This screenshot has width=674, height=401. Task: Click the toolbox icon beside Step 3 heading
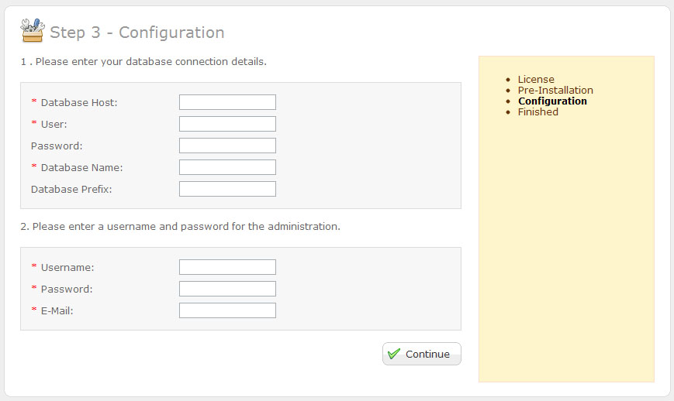point(33,31)
